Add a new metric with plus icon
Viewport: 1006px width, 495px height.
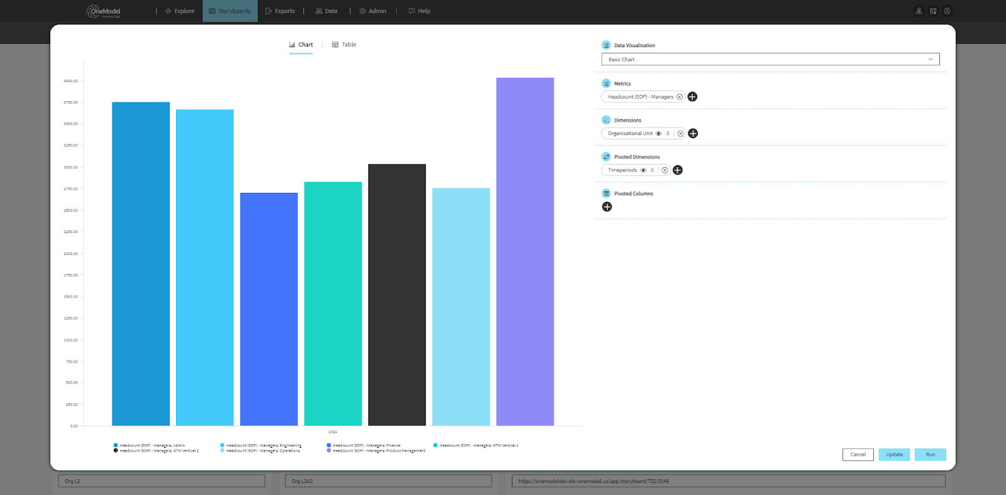(x=692, y=97)
